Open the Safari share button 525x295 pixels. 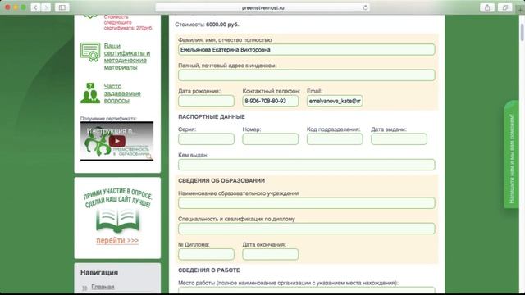click(x=487, y=7)
